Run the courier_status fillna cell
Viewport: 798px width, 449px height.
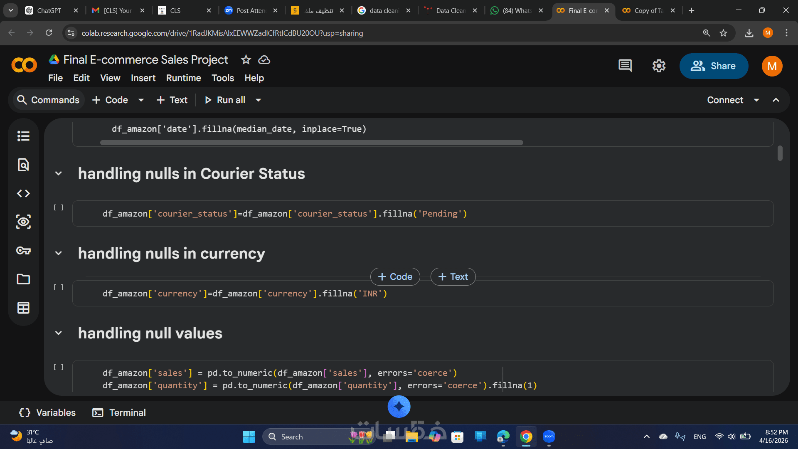coord(59,207)
